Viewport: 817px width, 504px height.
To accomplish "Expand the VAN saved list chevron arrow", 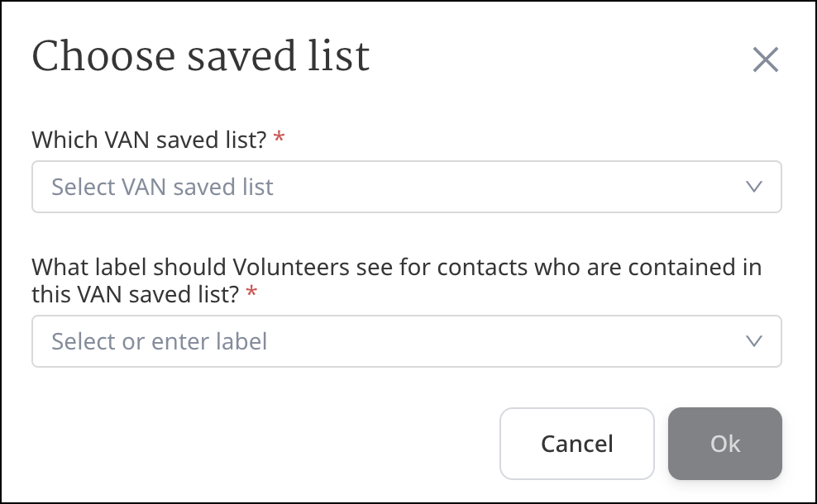I will tap(753, 187).
